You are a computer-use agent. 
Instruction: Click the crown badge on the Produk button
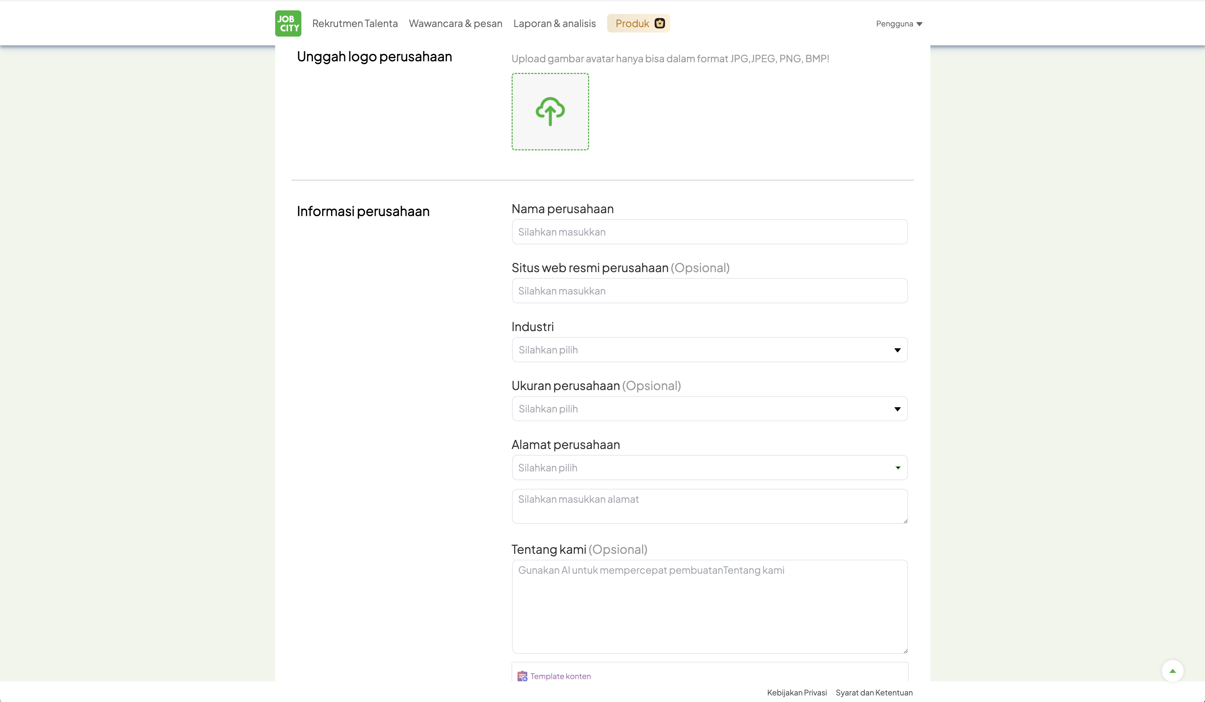[x=659, y=23]
